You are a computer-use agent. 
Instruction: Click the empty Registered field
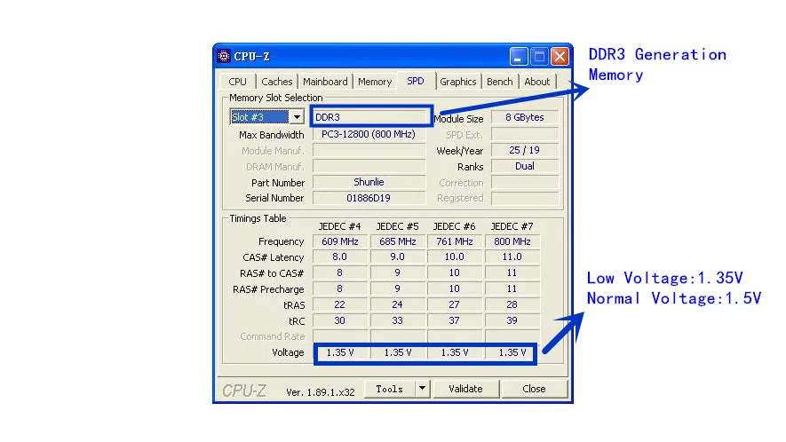click(x=525, y=199)
